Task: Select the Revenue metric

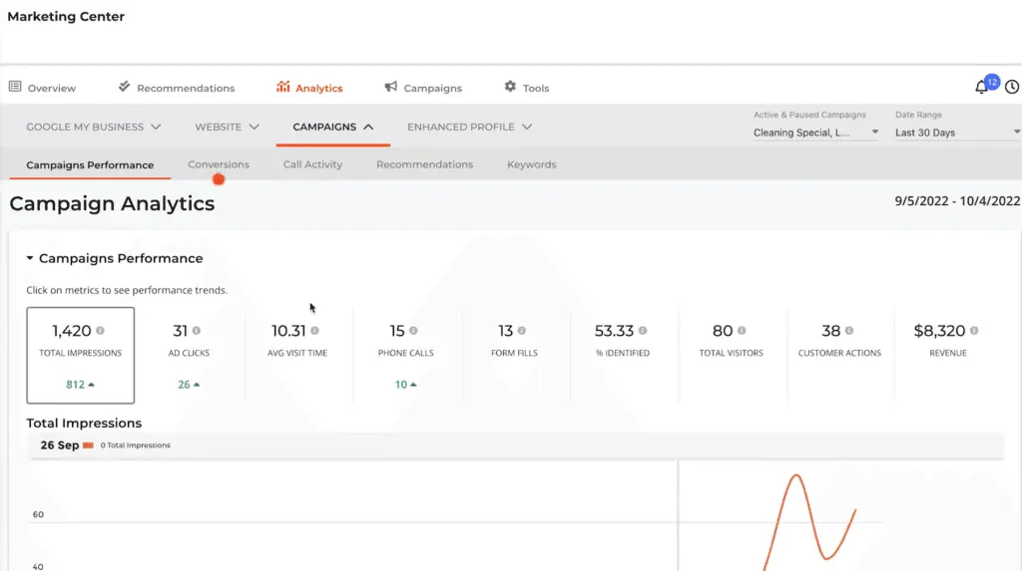Action: (948, 356)
